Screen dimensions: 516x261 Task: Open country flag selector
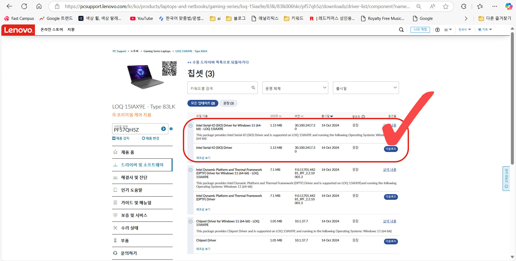(x=448, y=30)
